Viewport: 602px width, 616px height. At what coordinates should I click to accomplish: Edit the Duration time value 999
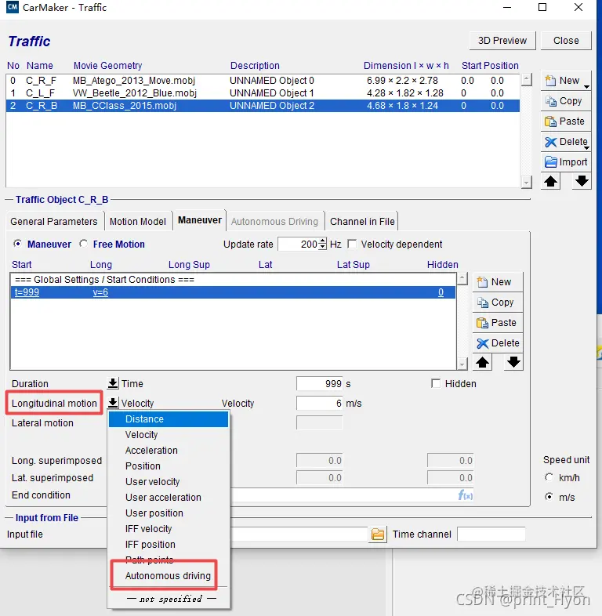[x=320, y=383]
